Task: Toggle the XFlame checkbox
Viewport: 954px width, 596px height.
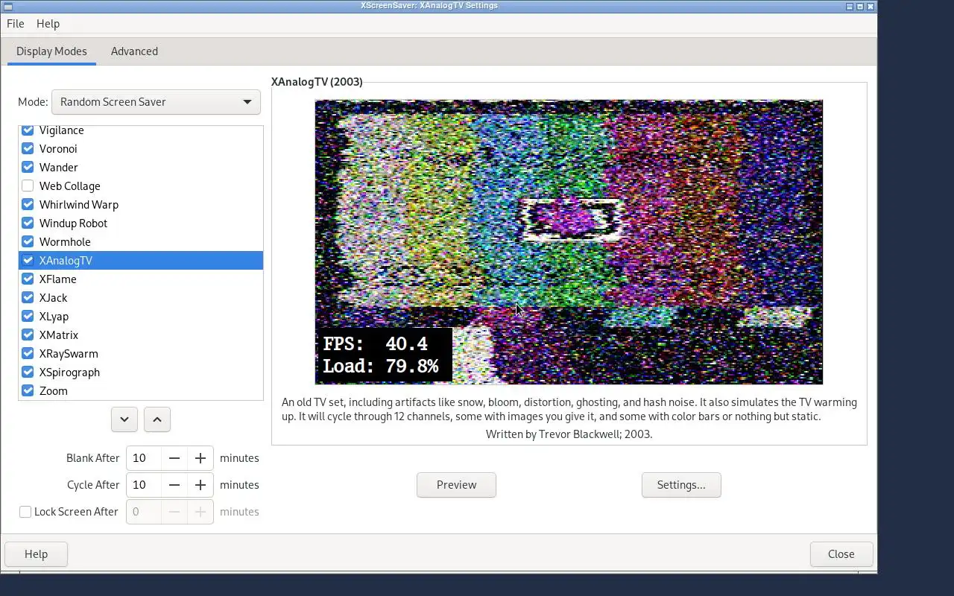Action: [x=28, y=279]
